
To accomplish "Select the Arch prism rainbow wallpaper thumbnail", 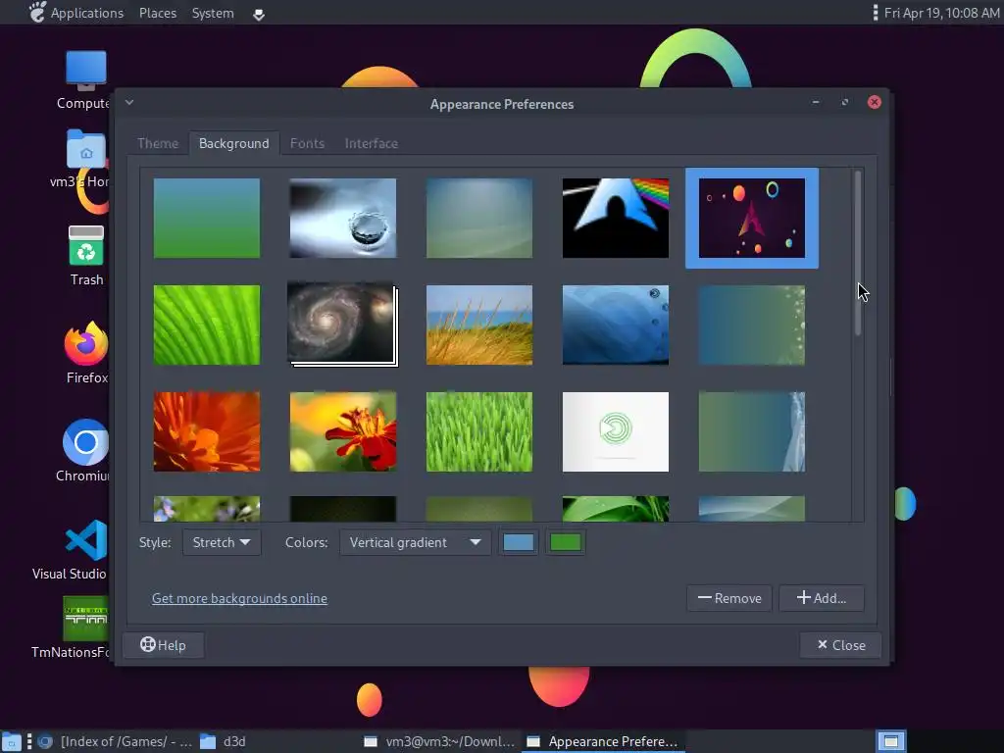I will pos(616,219).
